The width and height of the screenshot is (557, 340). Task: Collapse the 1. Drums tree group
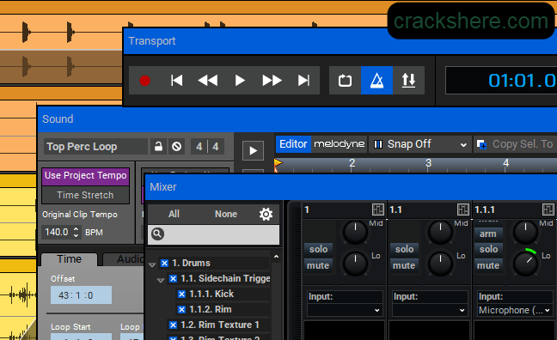tap(152, 264)
